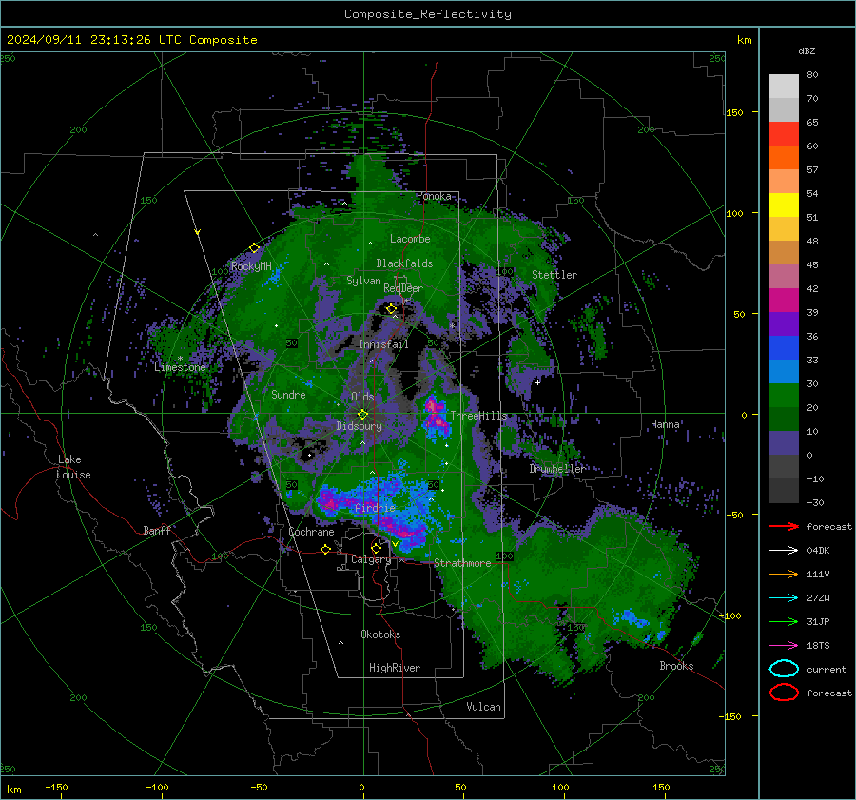Click the blue echo cluster northwest of Brooks
Screen dimensions: 856x800
tap(632, 617)
